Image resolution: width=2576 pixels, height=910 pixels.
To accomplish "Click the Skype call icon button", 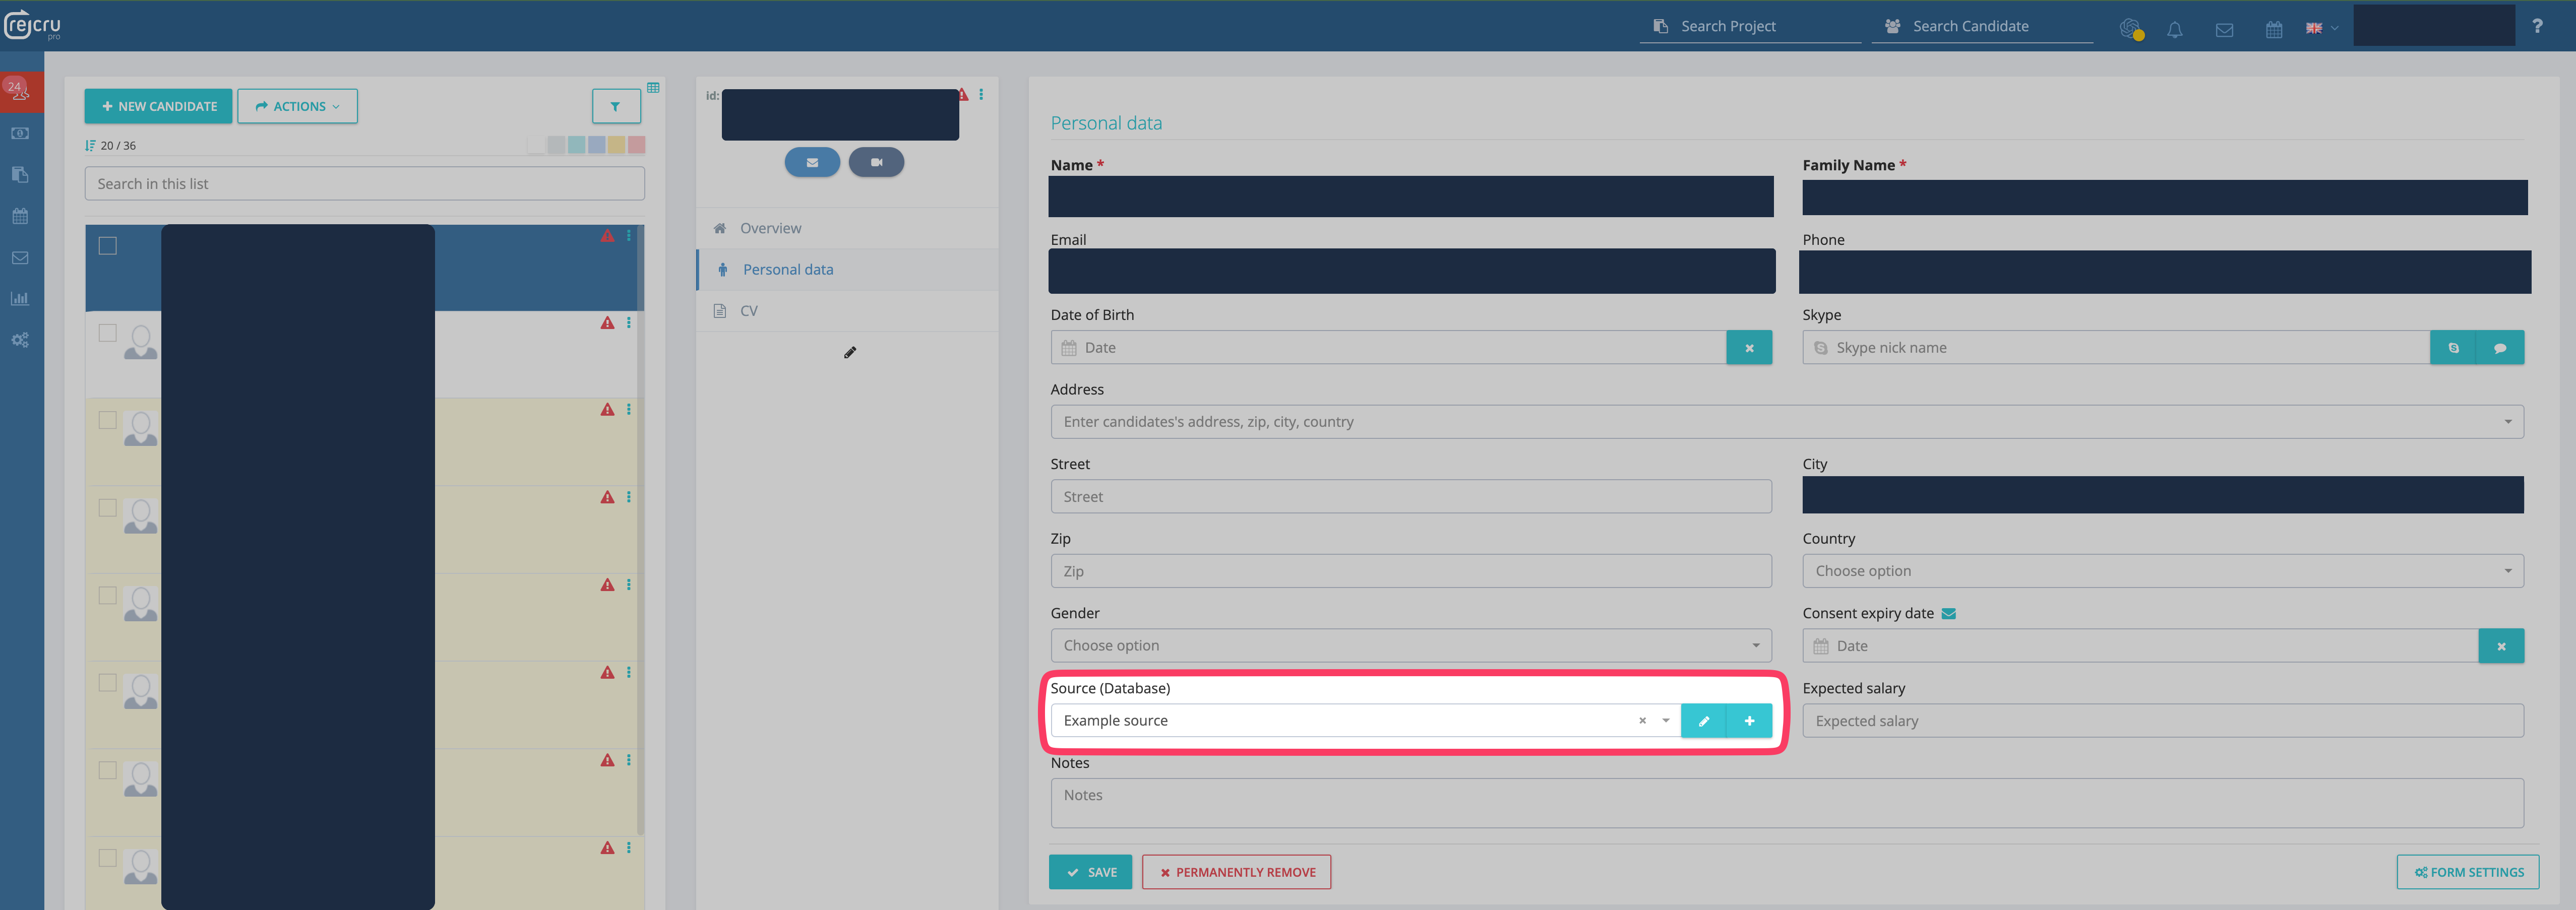I will tap(2453, 347).
